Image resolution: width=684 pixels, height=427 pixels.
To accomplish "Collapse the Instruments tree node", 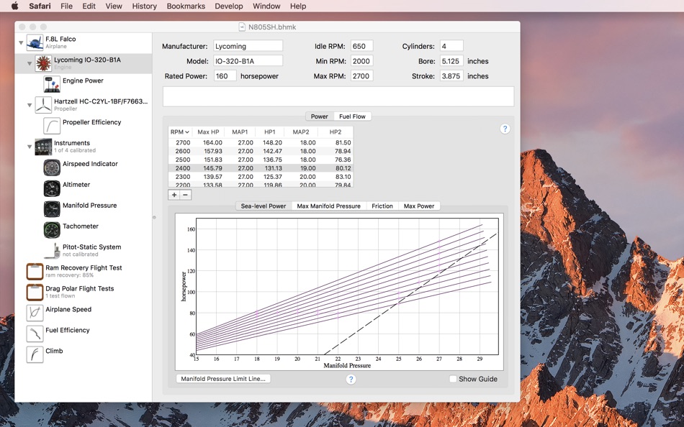I will pyautogui.click(x=30, y=147).
